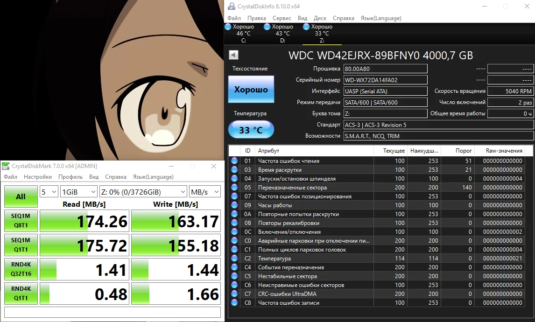Start all benchmarks with the All button
535x322 pixels.
pos(21,196)
